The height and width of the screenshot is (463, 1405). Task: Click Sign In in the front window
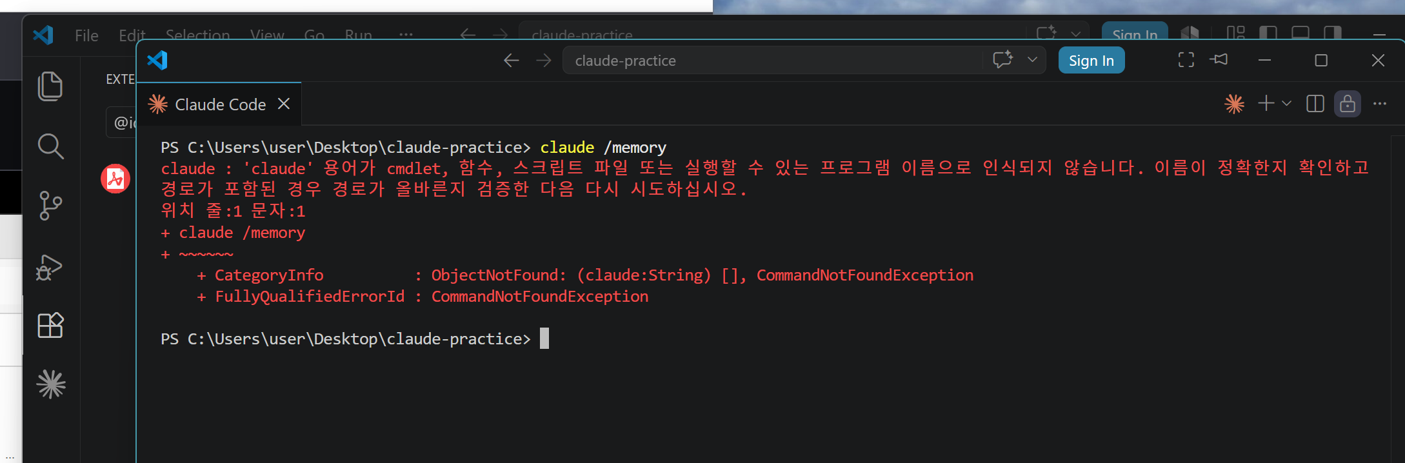(1091, 61)
